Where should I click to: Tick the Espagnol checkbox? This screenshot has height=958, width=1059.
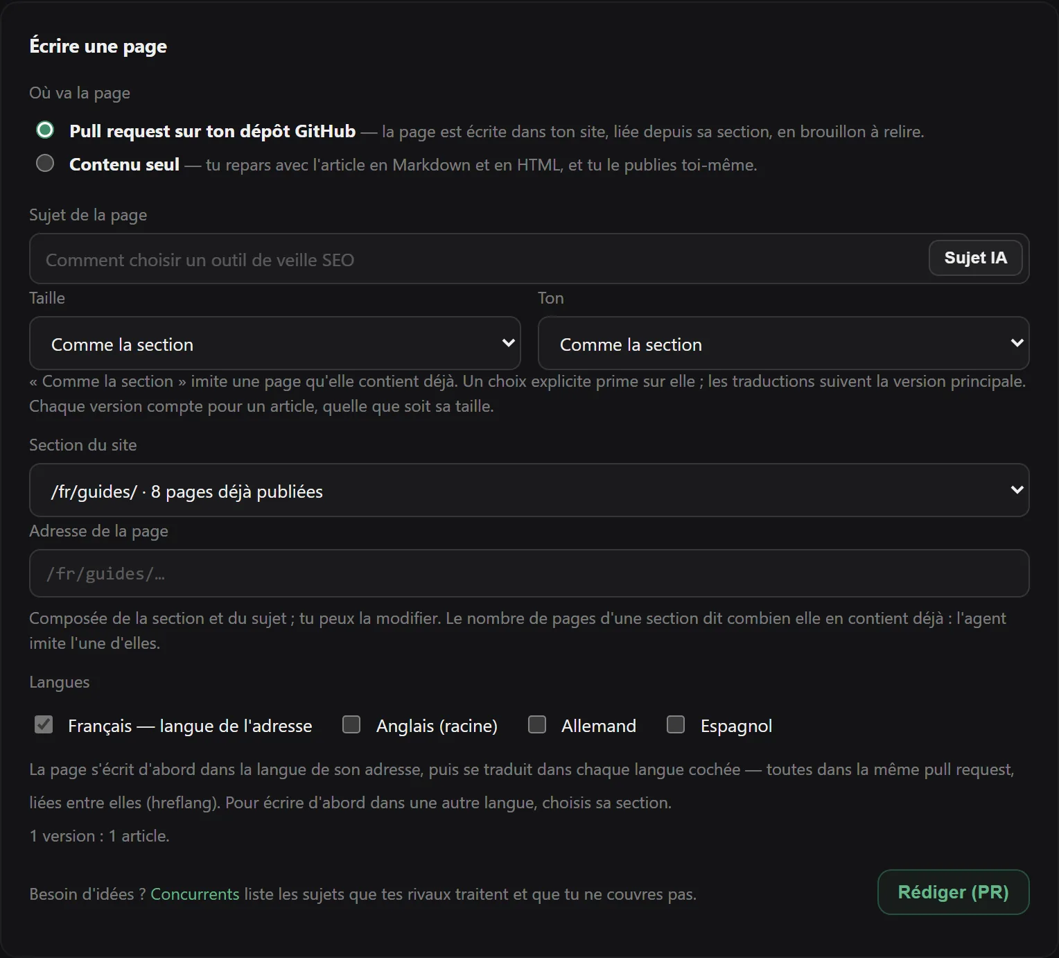(676, 725)
